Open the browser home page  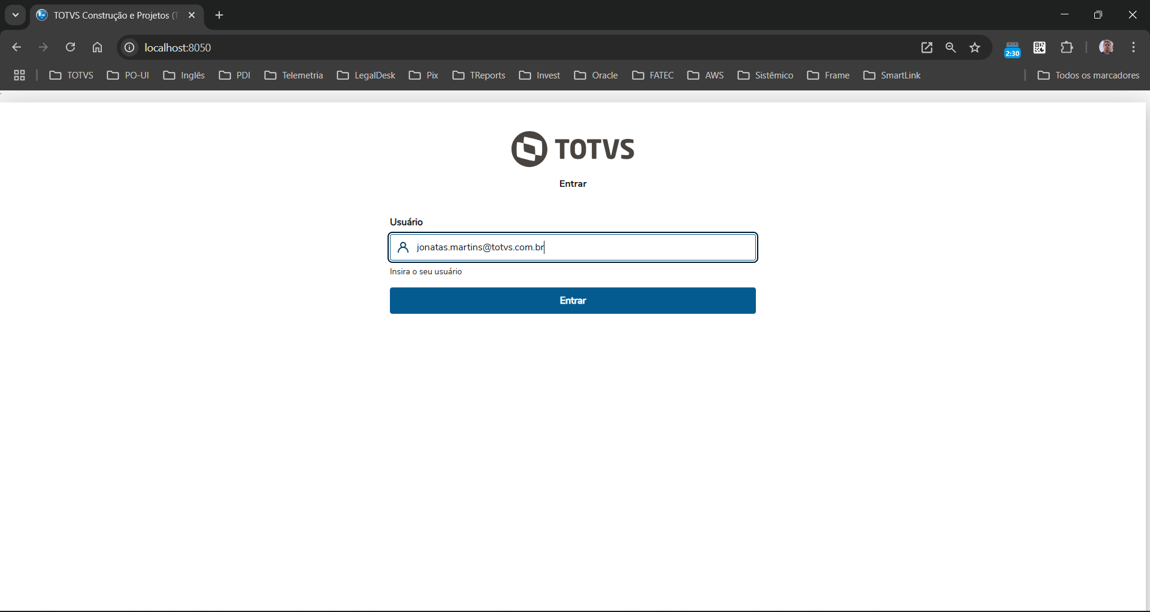pyautogui.click(x=98, y=47)
